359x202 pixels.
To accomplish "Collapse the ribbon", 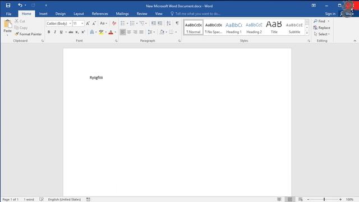I will click(x=355, y=41).
